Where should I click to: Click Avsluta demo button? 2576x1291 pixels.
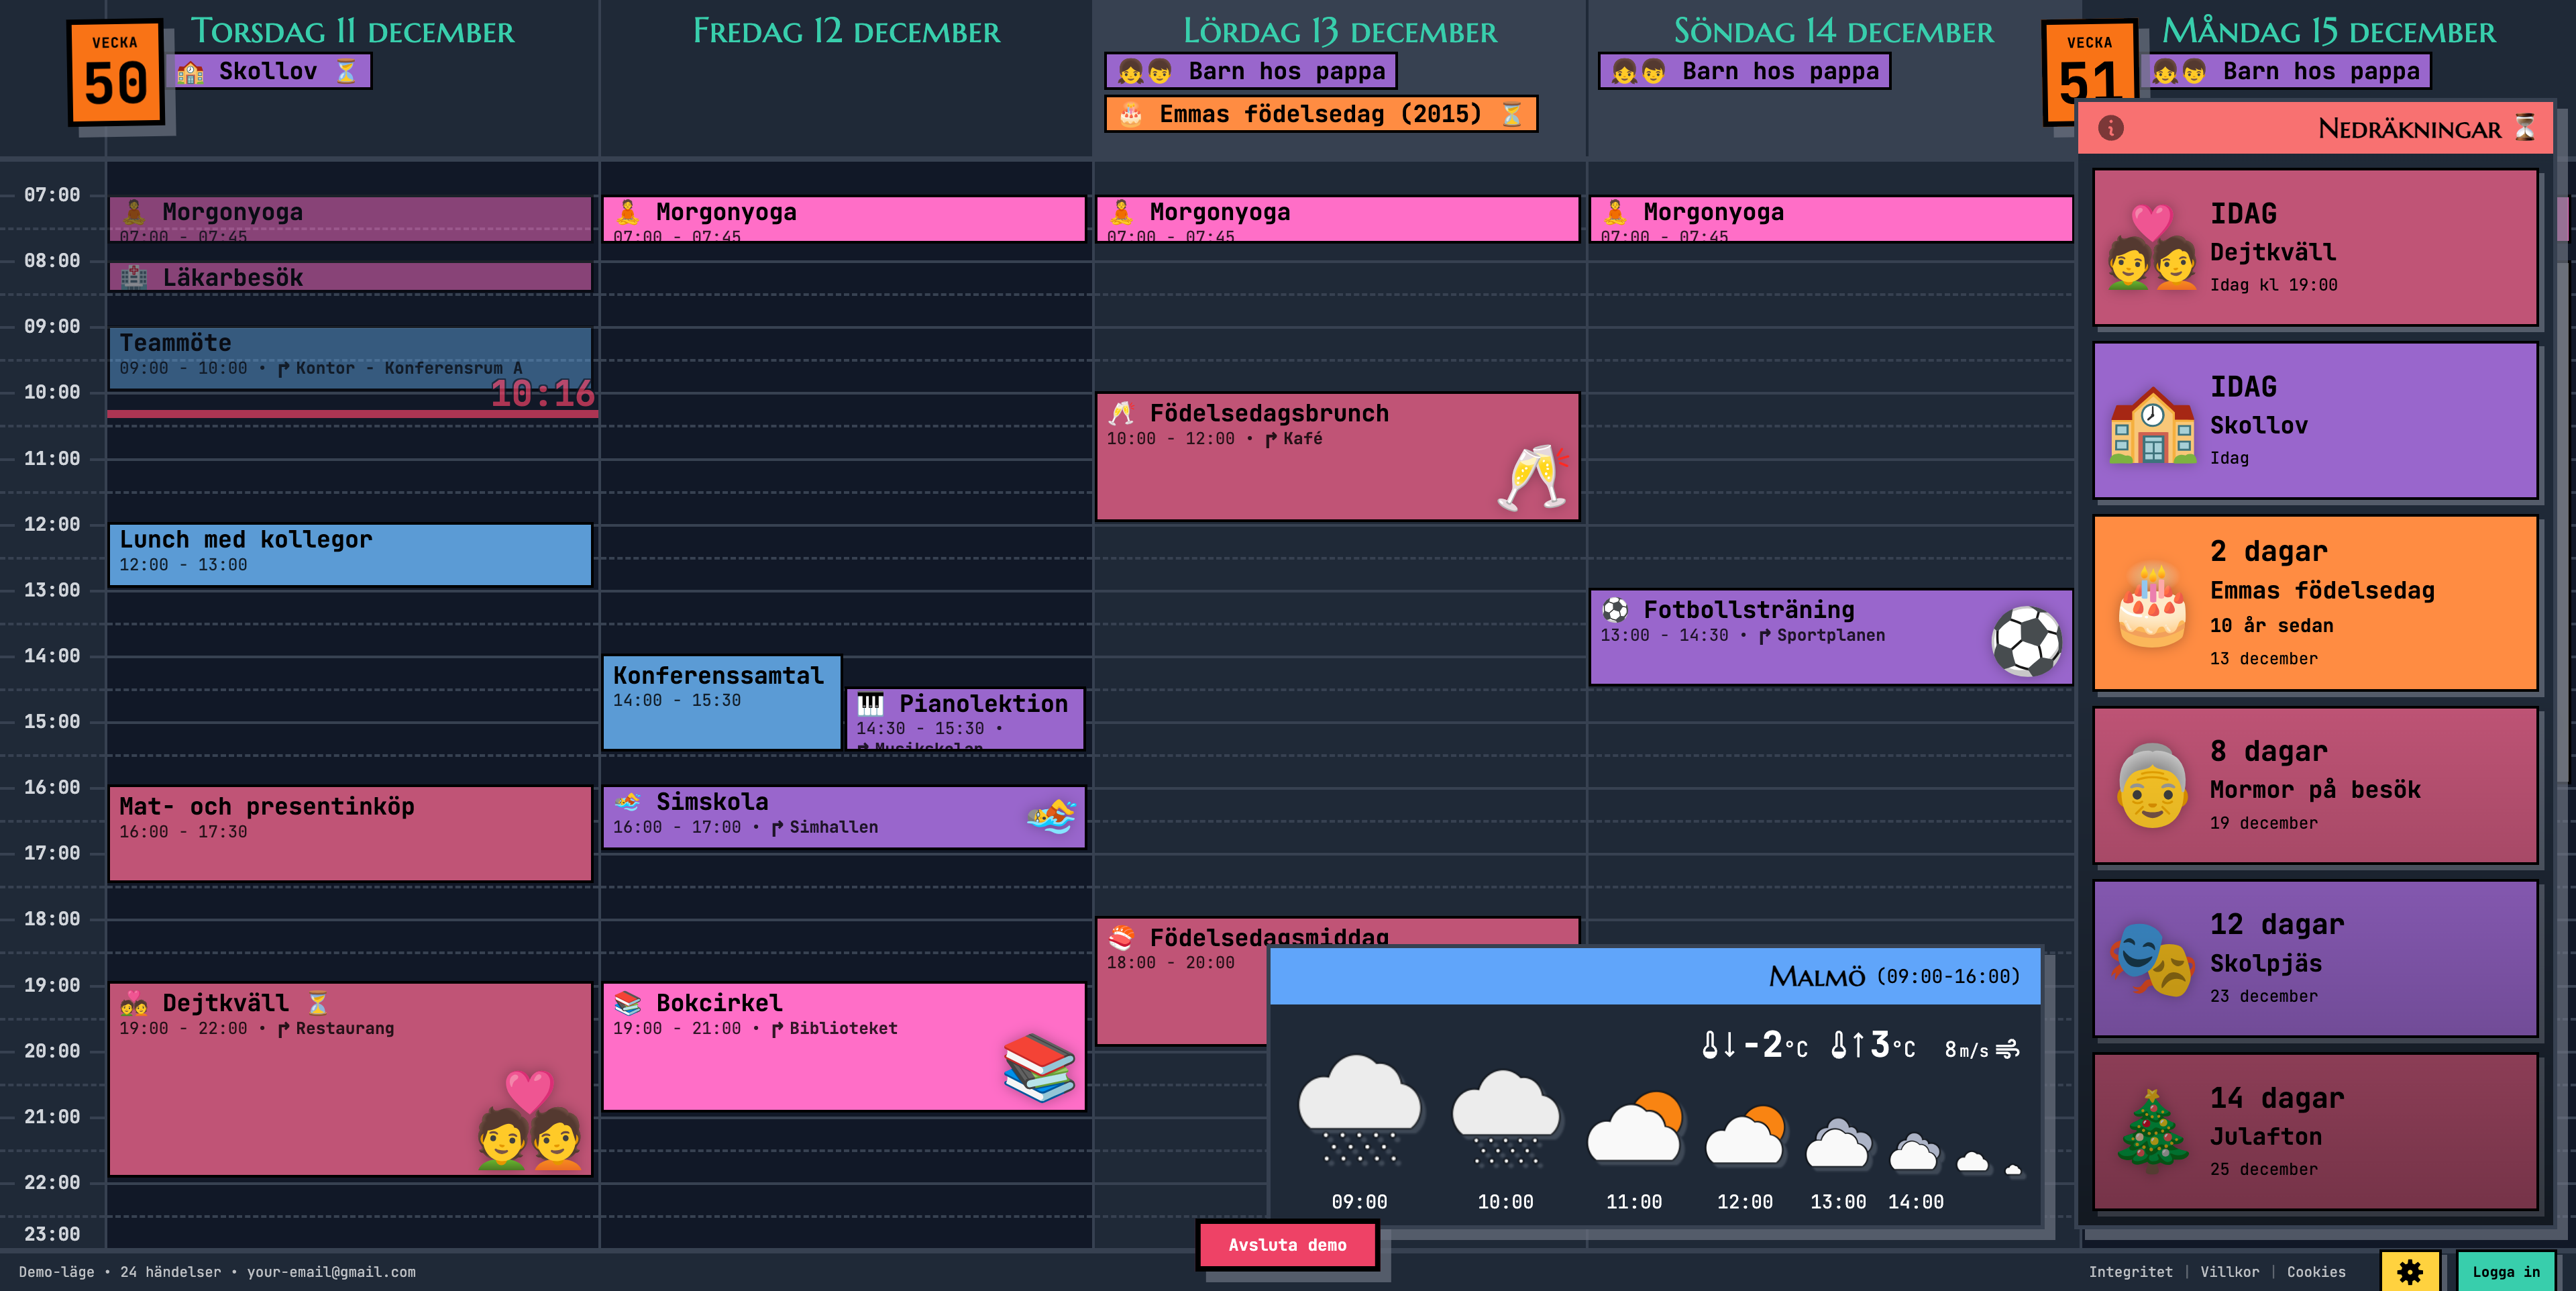1287,1245
